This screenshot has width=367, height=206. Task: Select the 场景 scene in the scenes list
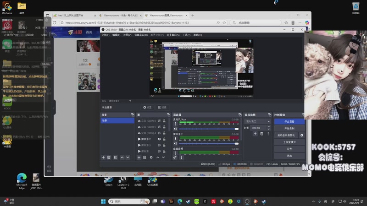(x=117, y=120)
